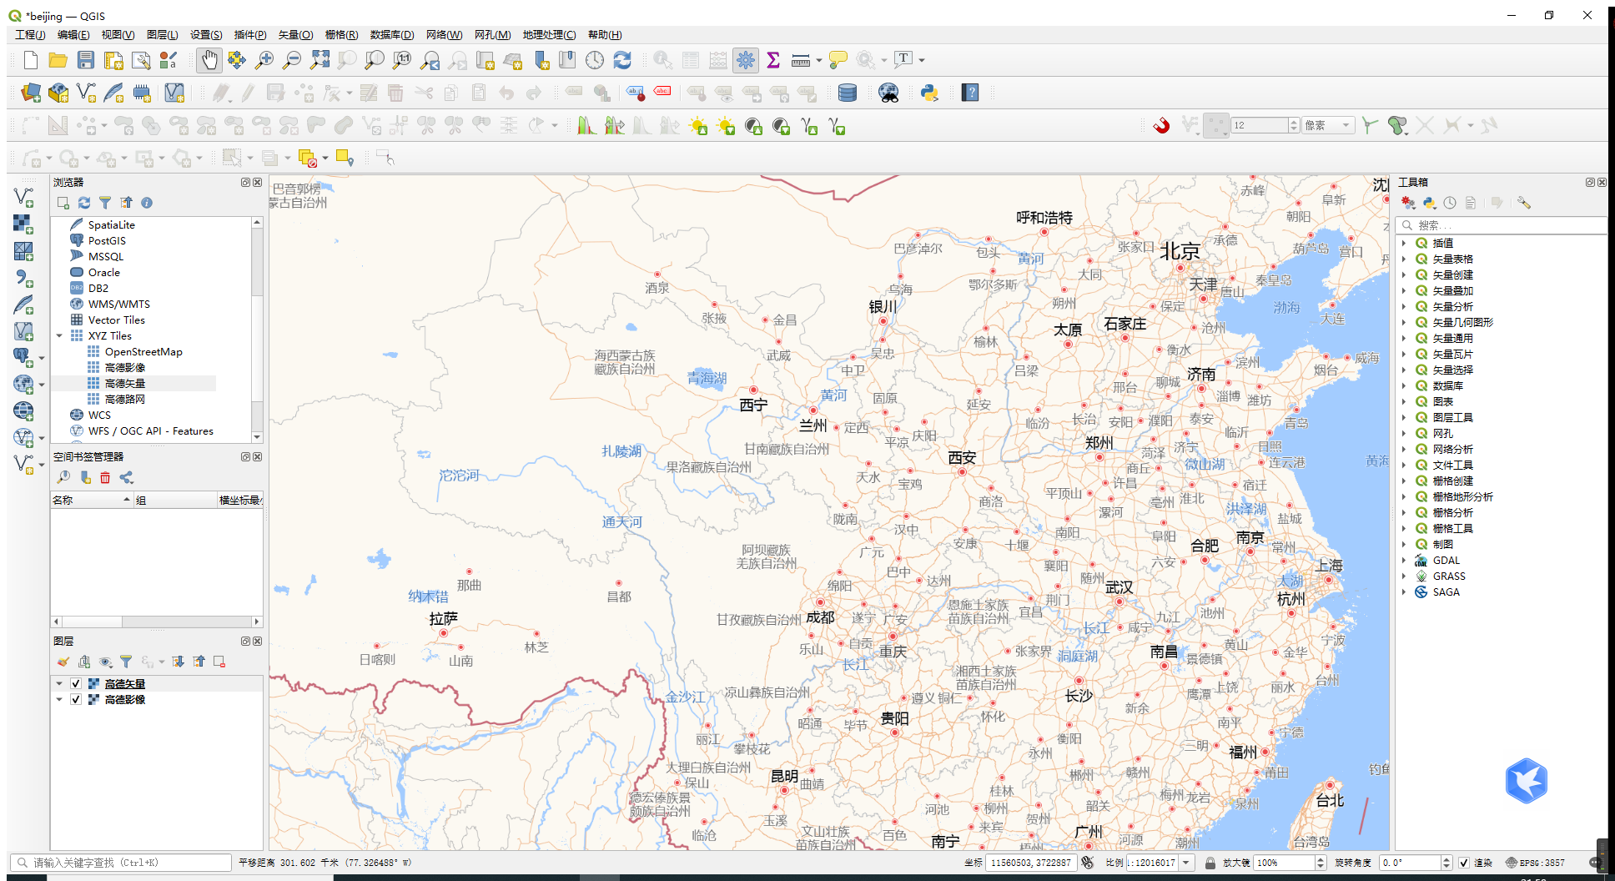
Task: Activate the Zoom Out magnifier tool
Action: point(292,60)
